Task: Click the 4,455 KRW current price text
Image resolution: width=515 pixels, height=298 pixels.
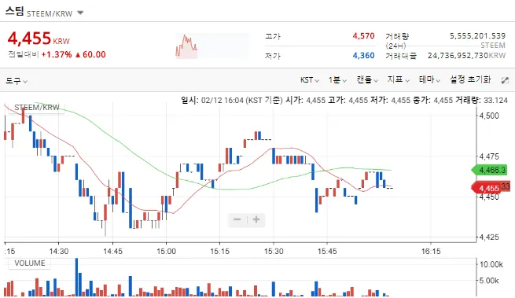Action: coord(39,39)
